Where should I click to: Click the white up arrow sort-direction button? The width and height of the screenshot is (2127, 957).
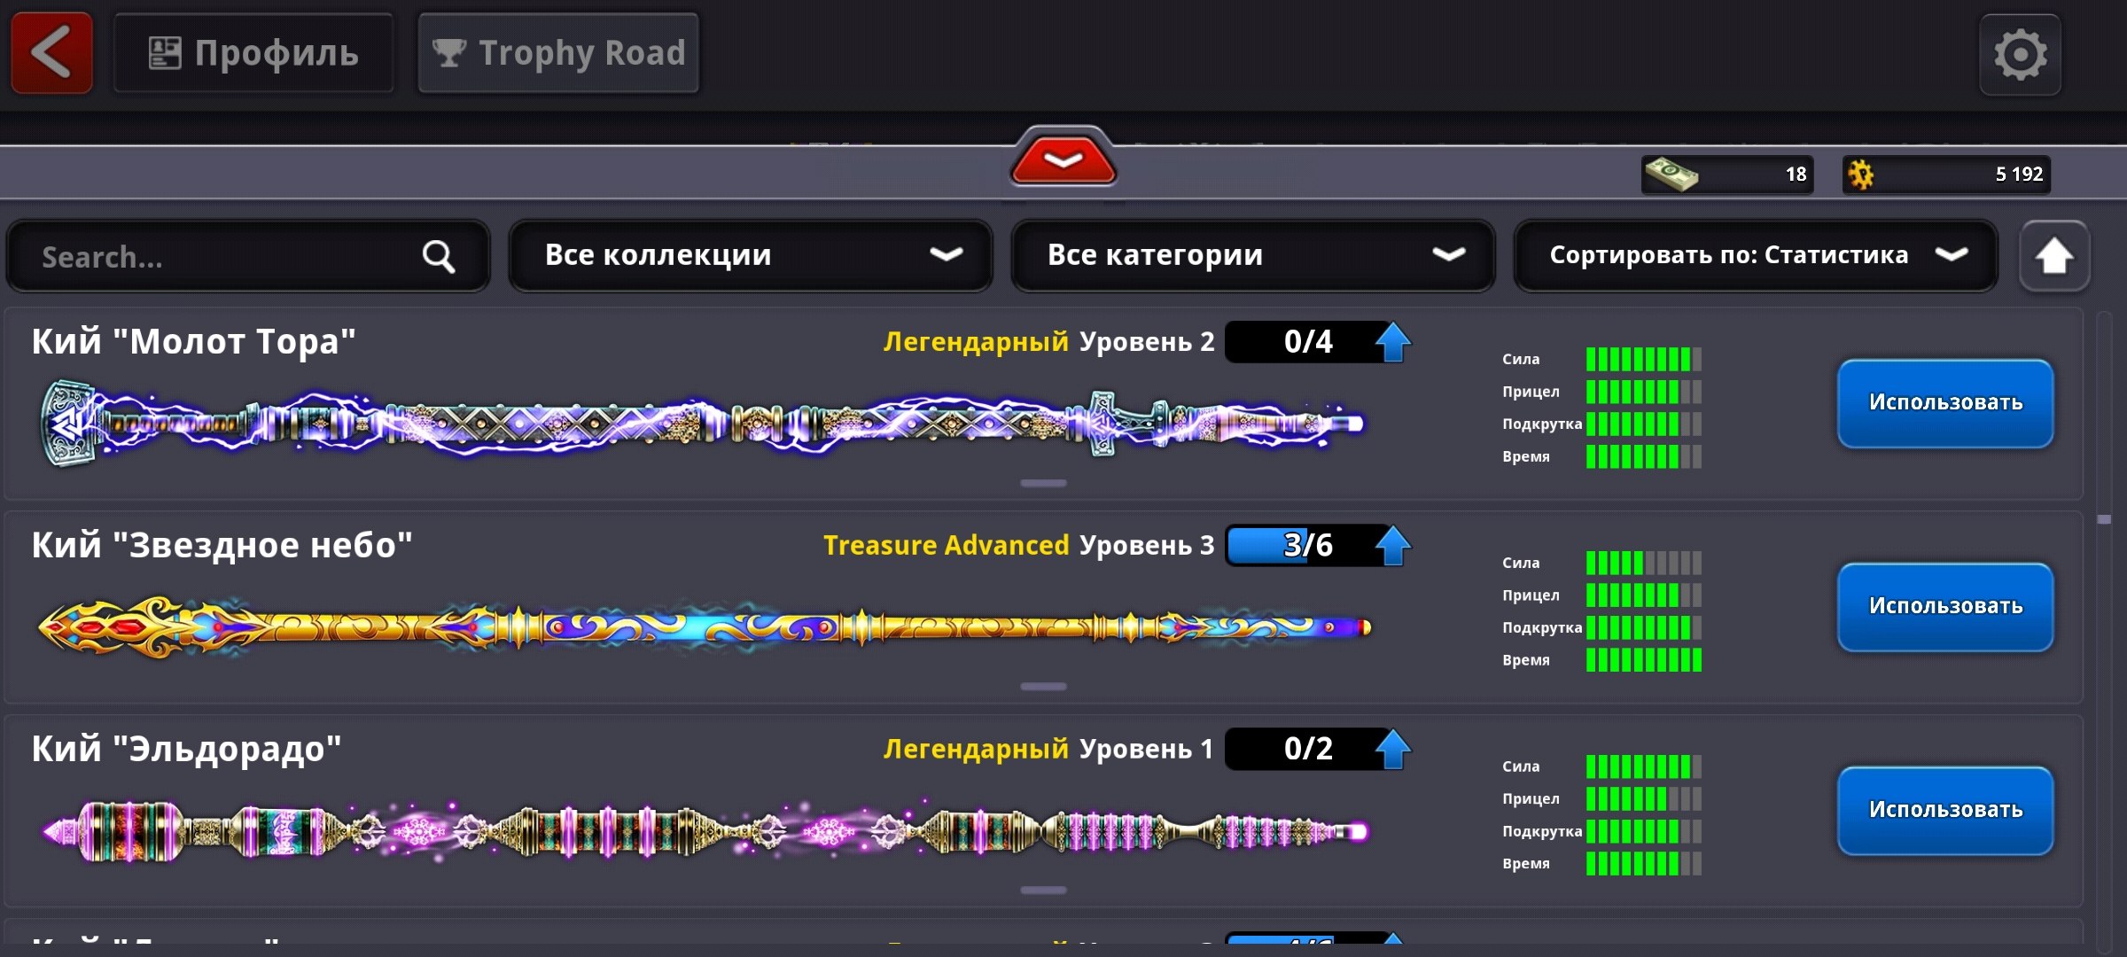[2053, 257]
